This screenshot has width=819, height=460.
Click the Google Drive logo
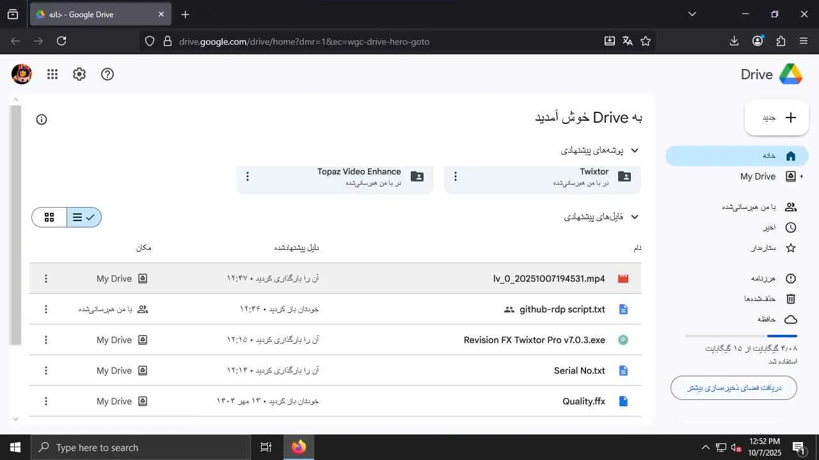pos(790,74)
